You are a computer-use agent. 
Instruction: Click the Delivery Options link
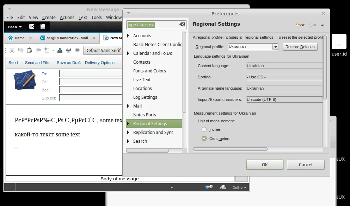[x=101, y=63]
